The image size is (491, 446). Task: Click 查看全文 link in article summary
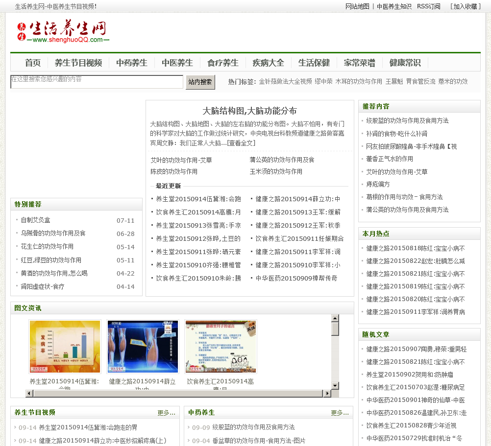pyautogui.click(x=241, y=143)
